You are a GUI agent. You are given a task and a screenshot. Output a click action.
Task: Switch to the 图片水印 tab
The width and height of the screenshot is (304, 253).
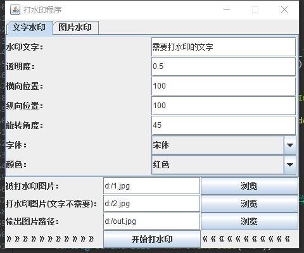click(75, 27)
